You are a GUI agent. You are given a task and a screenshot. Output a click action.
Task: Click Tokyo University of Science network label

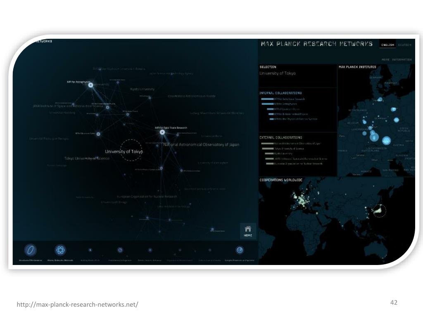click(x=87, y=158)
